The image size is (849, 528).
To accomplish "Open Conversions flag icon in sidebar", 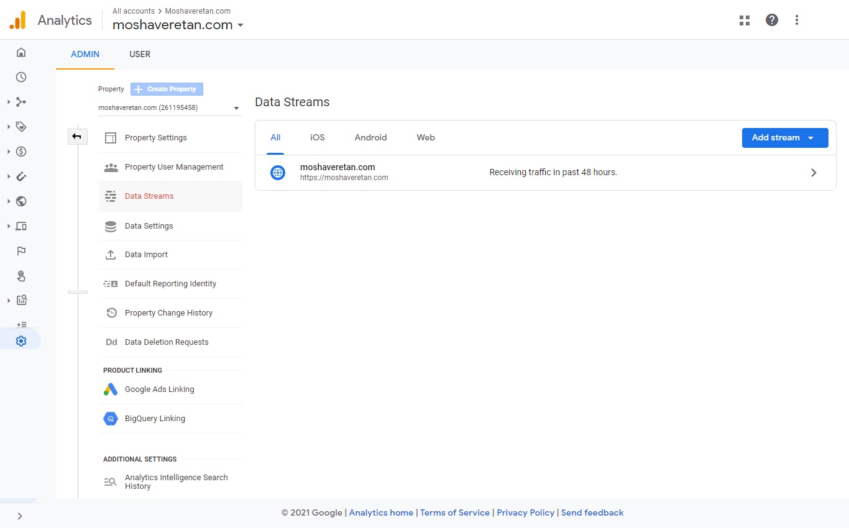I will [21, 251].
